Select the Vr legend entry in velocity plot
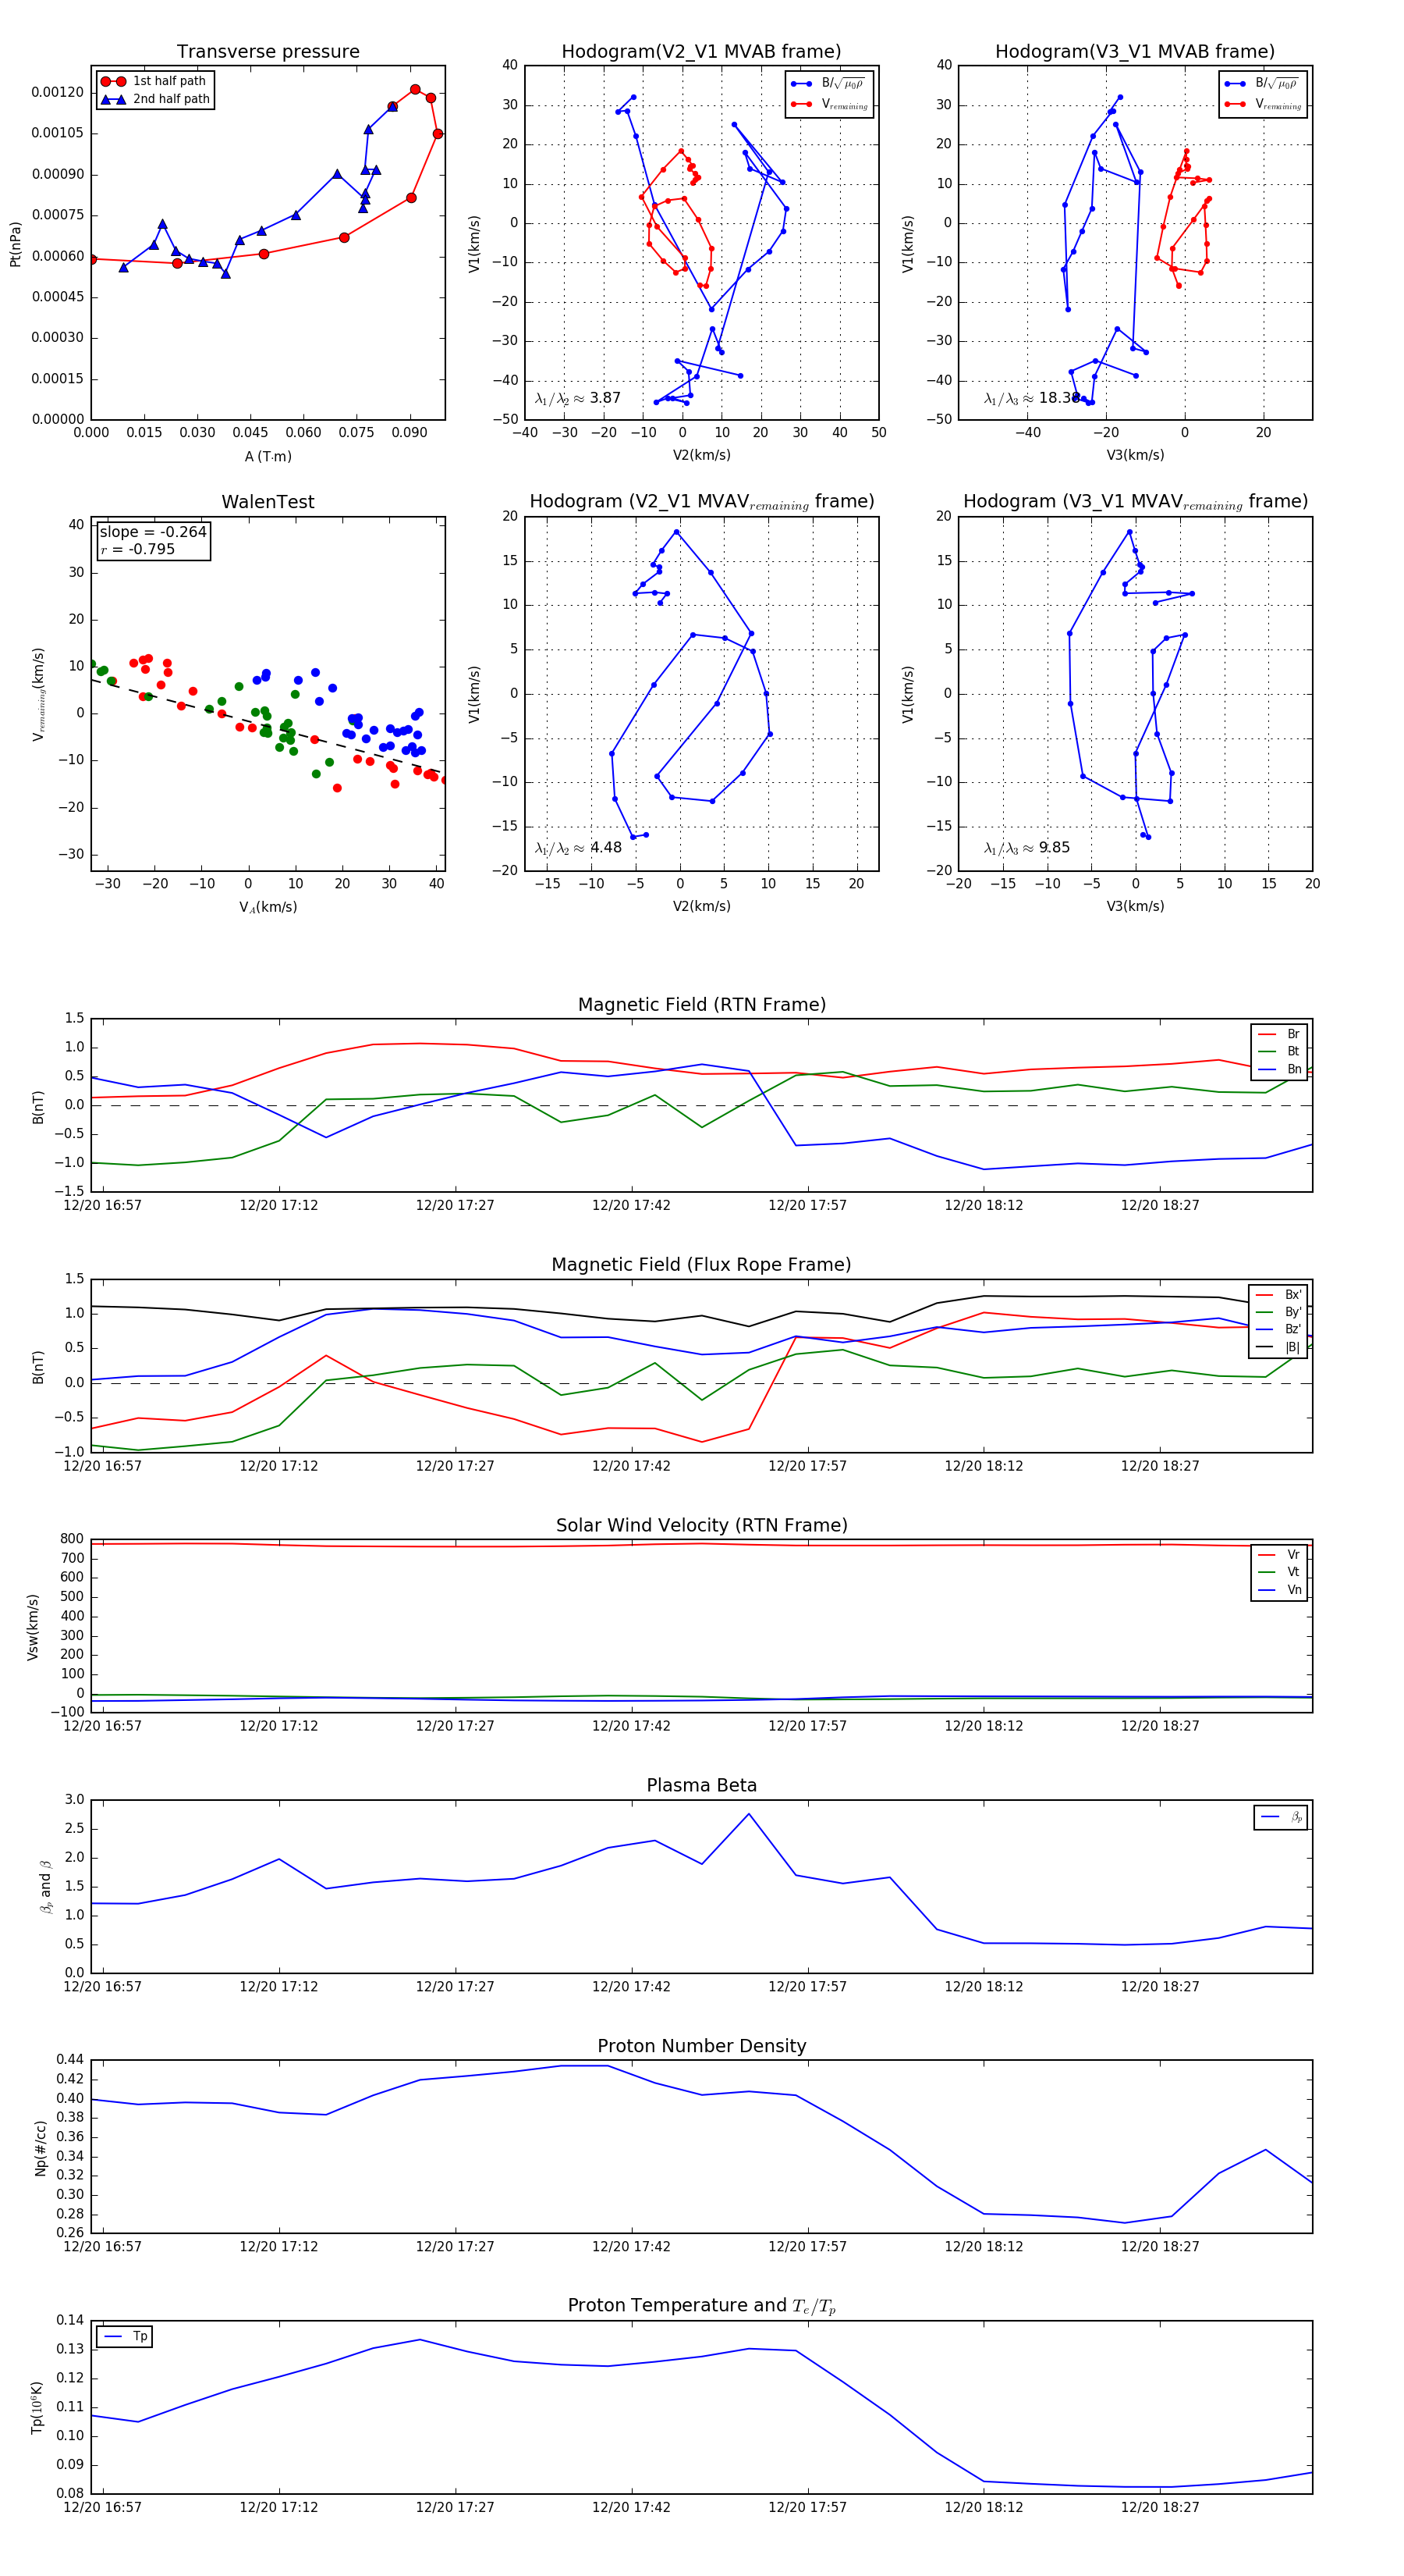Screen dimensions: 1404x2576 (x=1279, y=1555)
